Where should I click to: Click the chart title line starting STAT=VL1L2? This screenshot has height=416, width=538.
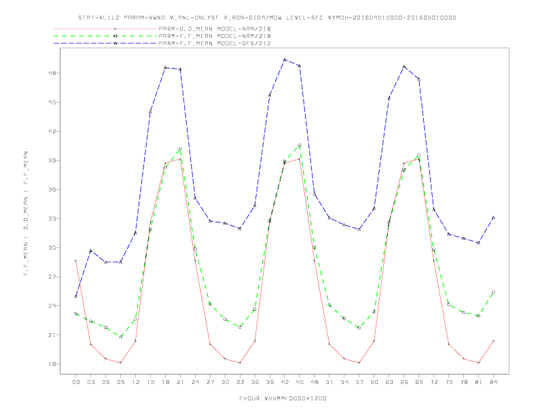coord(267,18)
